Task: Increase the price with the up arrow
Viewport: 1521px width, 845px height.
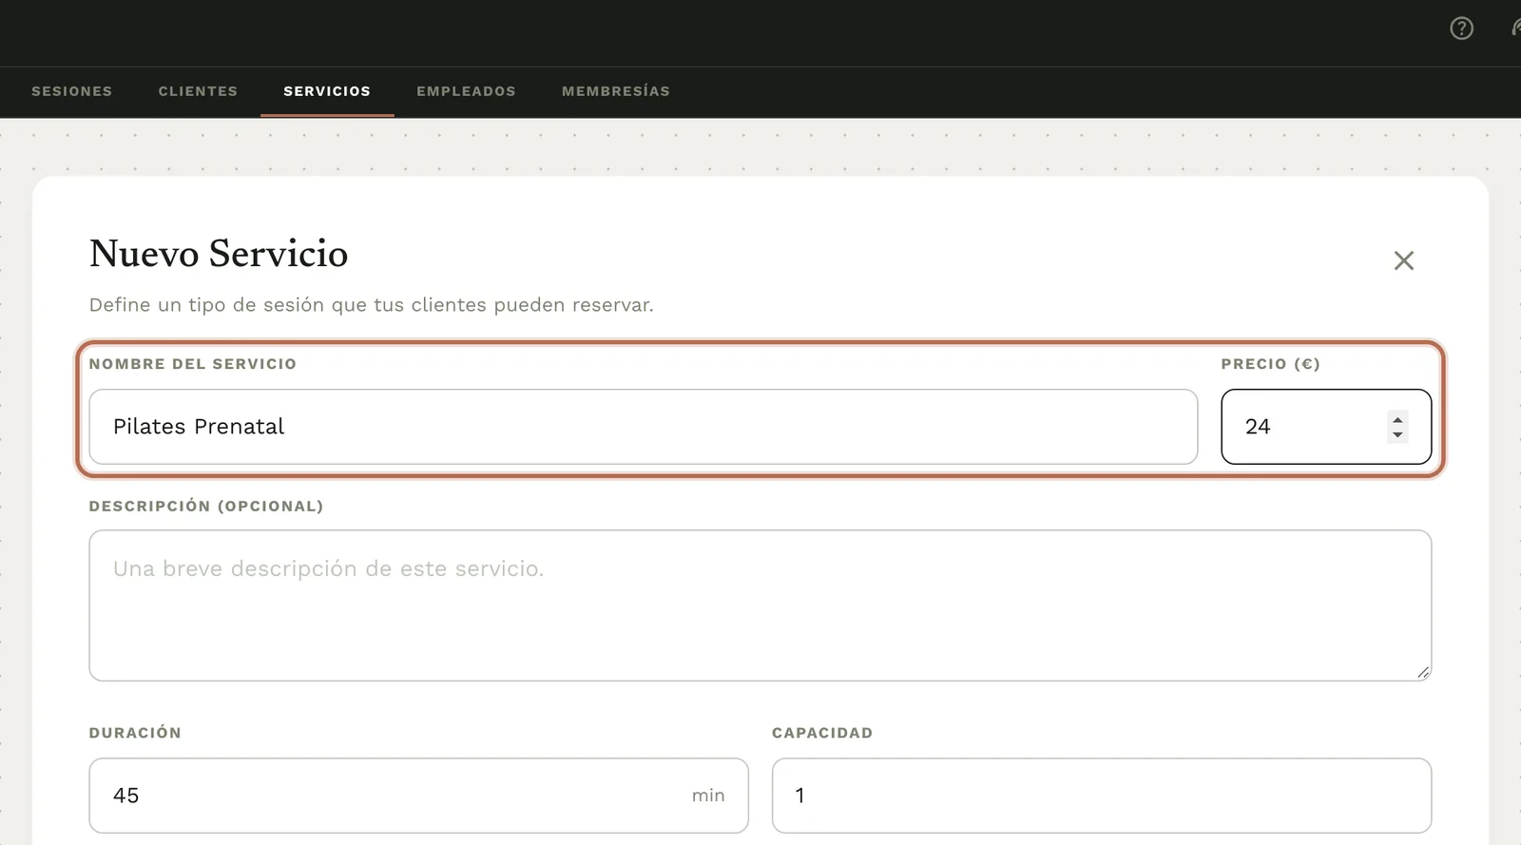Action: pyautogui.click(x=1397, y=419)
